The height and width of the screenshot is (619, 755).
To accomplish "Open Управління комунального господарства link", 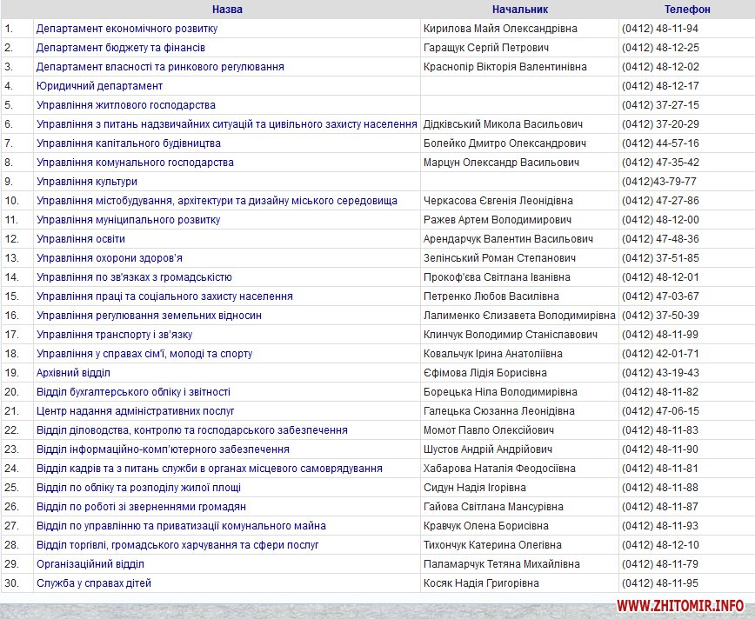I will [135, 163].
